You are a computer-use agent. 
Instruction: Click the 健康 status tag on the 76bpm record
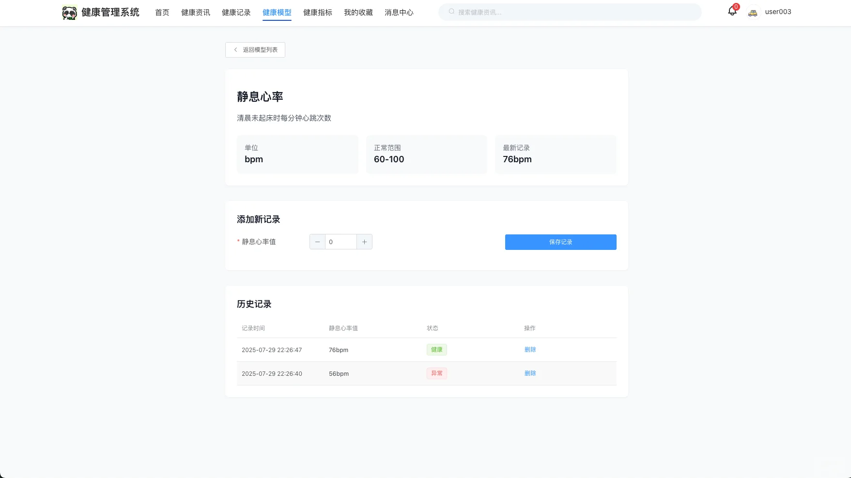[x=436, y=349]
